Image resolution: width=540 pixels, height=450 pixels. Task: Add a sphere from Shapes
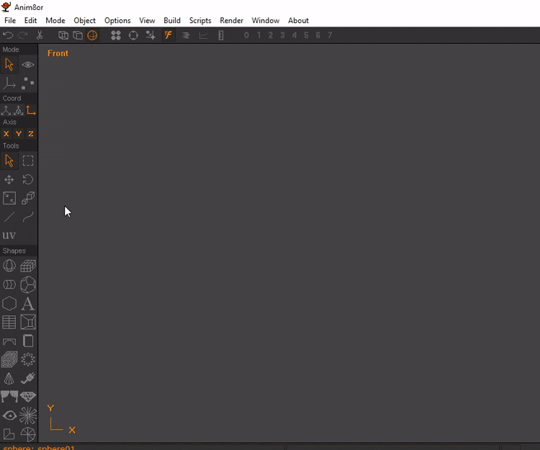coord(9,266)
